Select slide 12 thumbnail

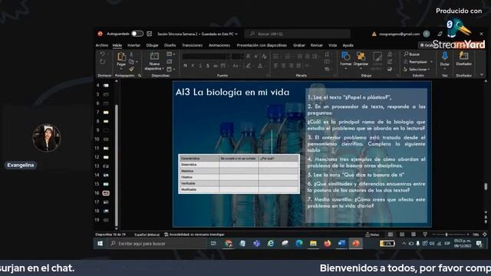(x=106, y=157)
